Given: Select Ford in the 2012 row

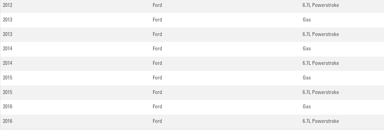Looking at the screenshot, I should [157, 5].
